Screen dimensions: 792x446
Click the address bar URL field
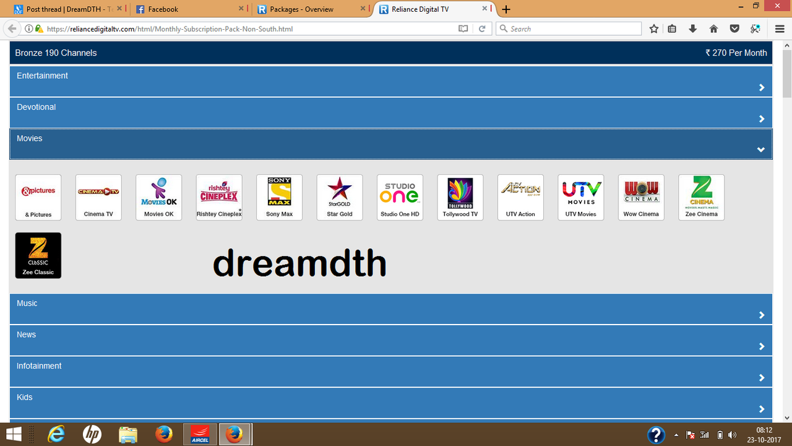coord(247,28)
